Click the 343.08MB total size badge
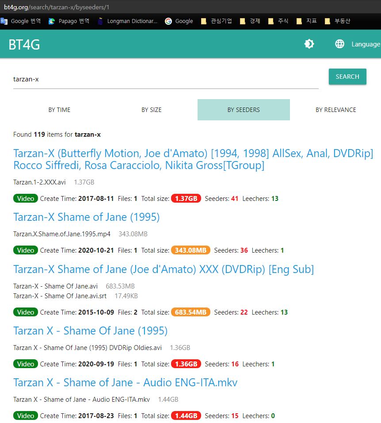 pos(190,250)
